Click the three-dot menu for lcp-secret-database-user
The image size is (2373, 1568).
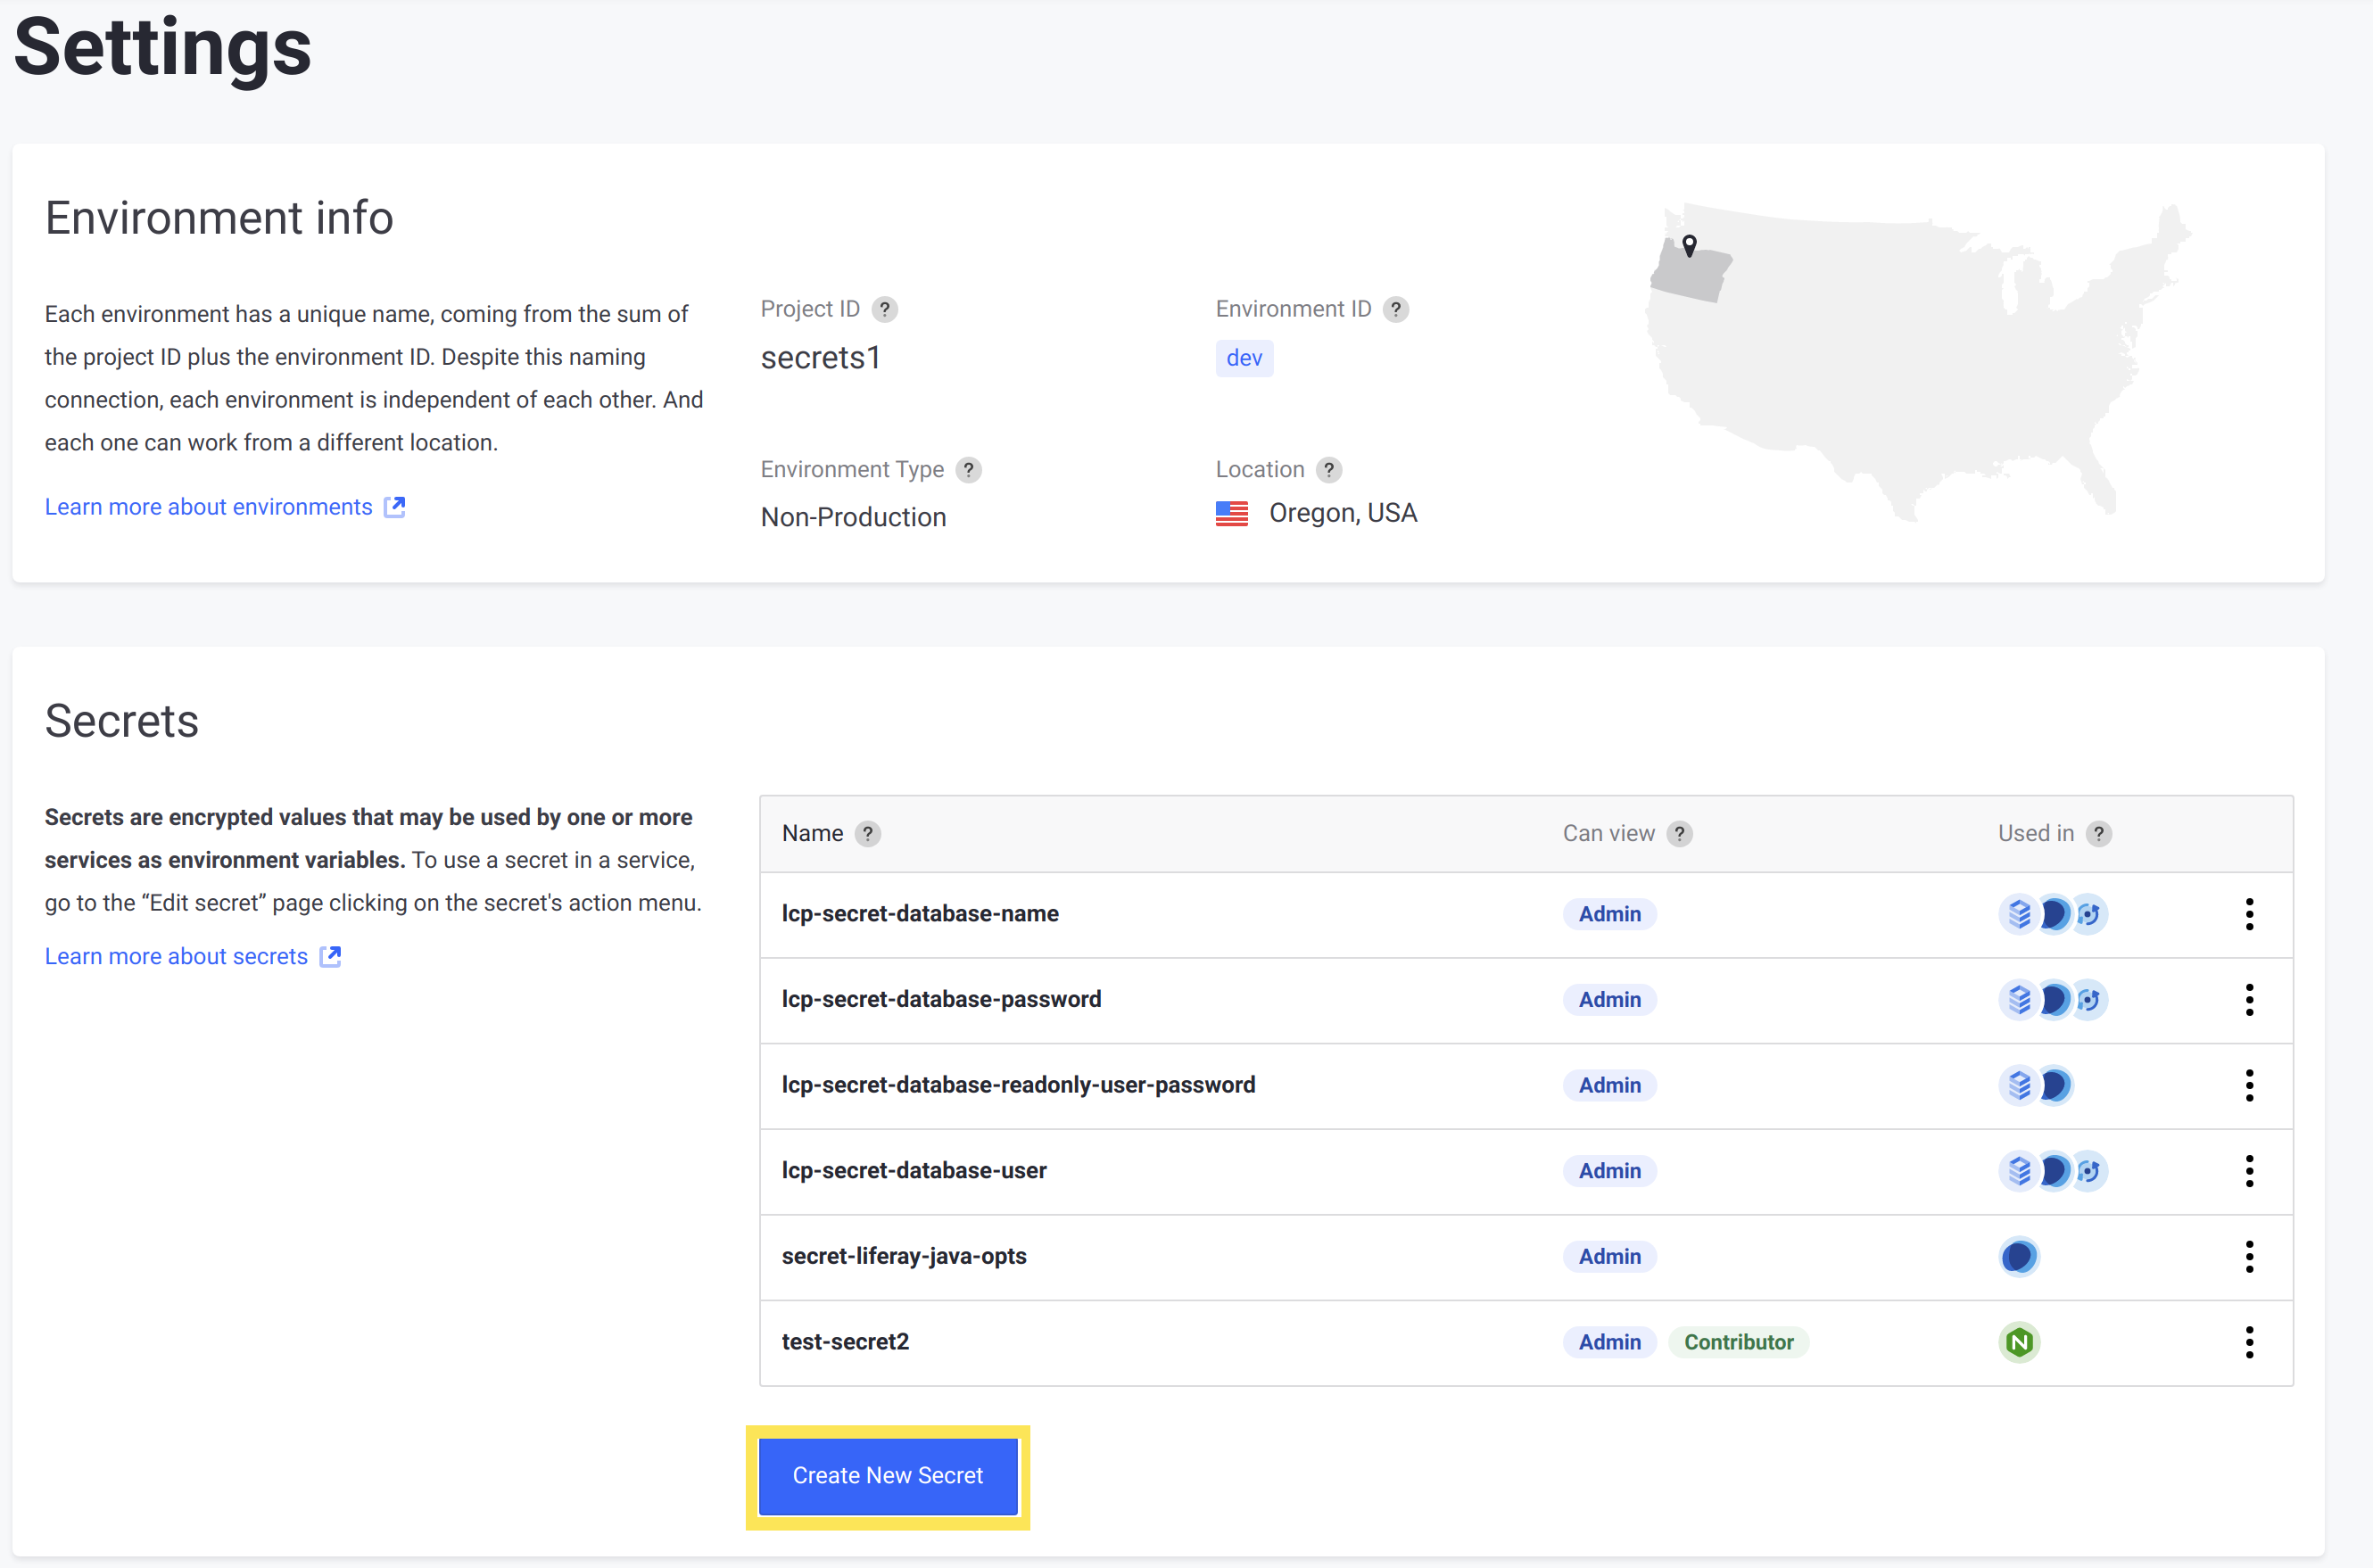click(2249, 1169)
